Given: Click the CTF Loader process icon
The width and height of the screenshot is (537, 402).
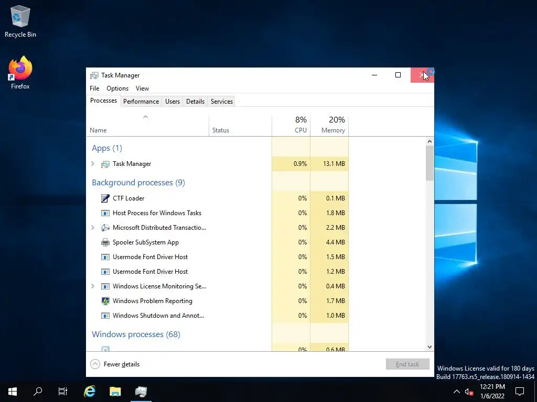Looking at the screenshot, I should [x=105, y=198].
